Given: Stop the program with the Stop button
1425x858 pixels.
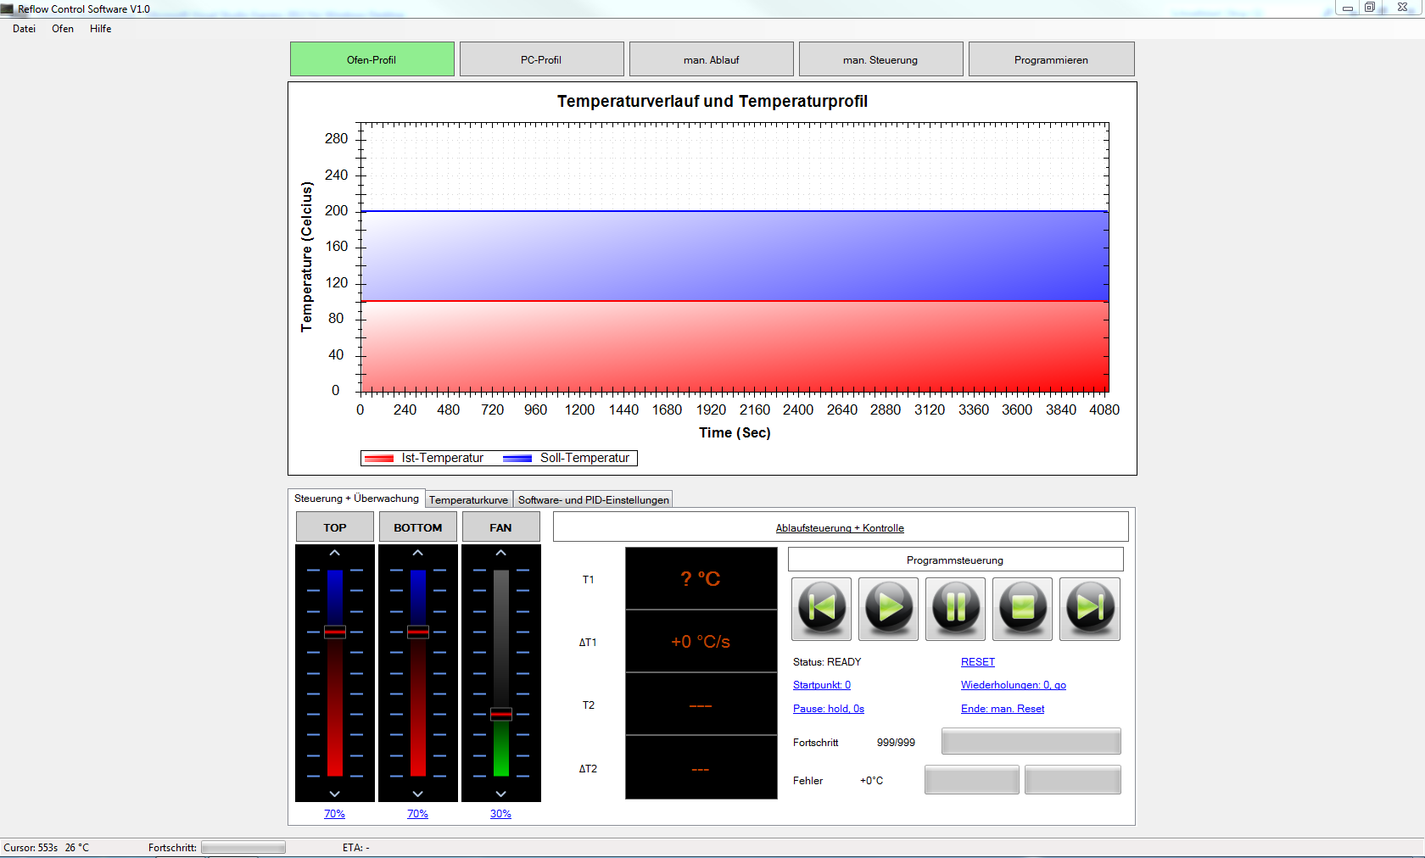Looking at the screenshot, I should coord(1022,609).
